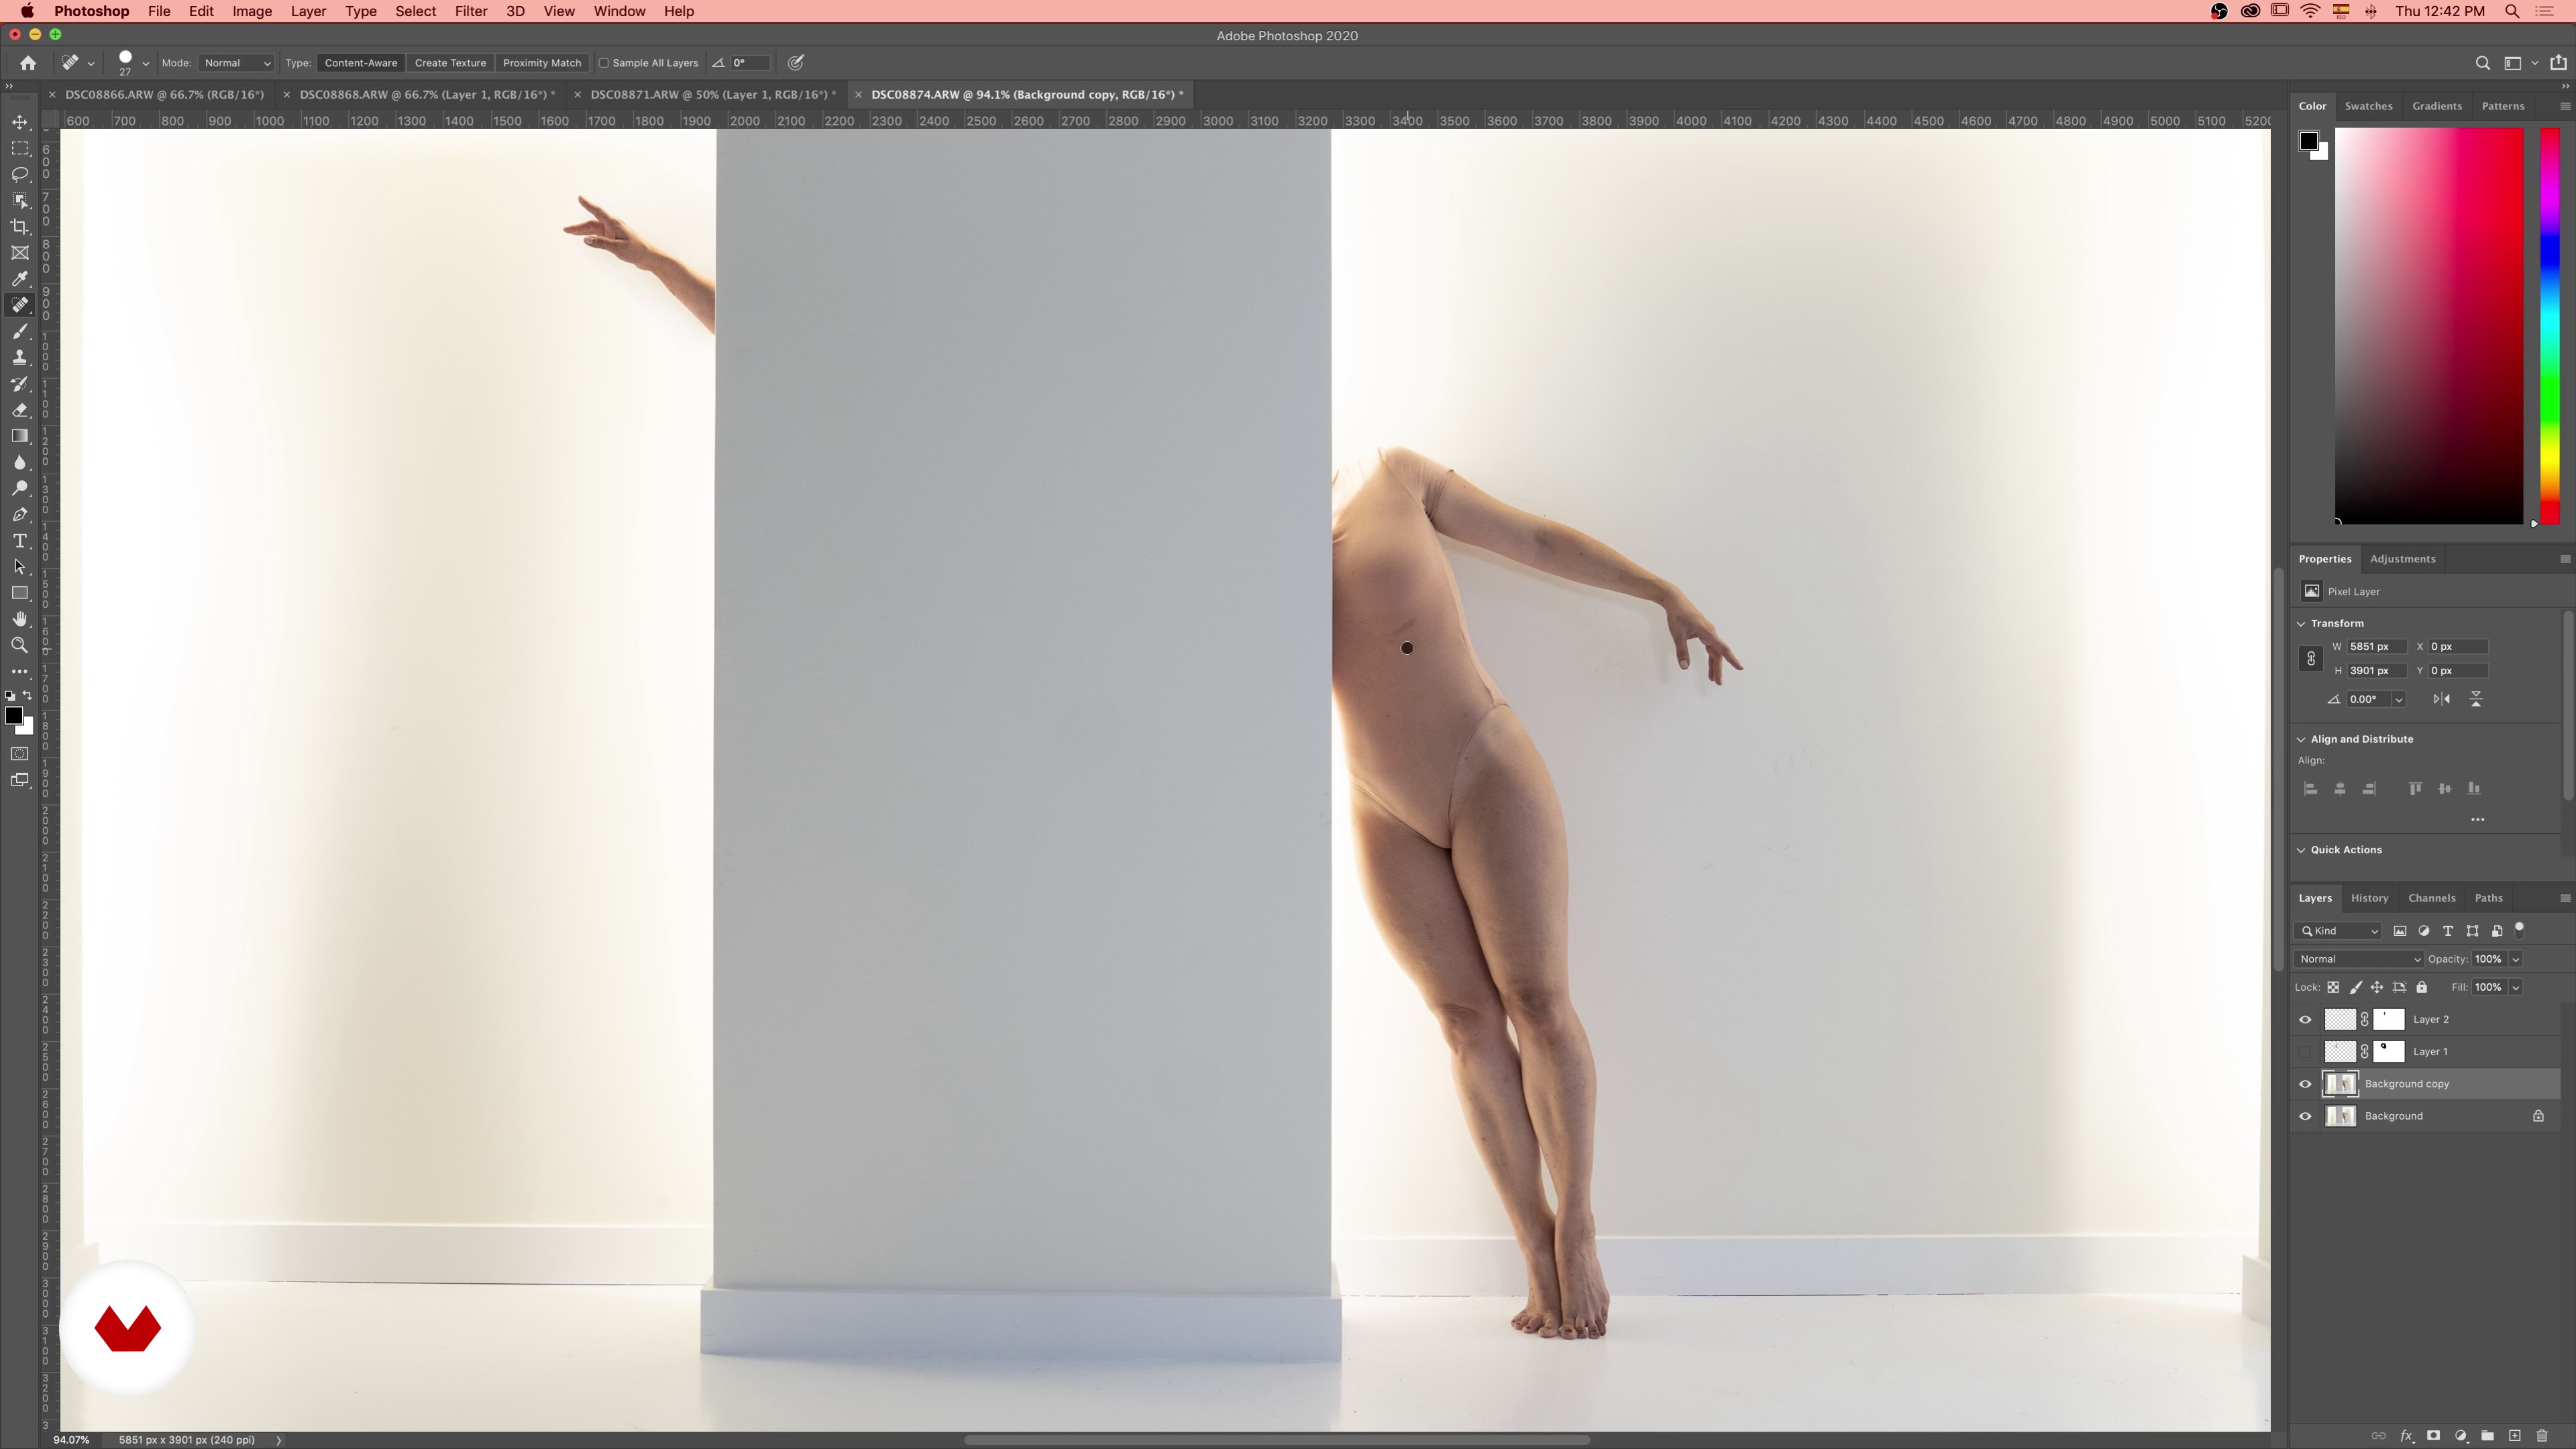Show the hidden Layer 1
Screen dimensions: 2576x1449
[x=2306, y=1052]
